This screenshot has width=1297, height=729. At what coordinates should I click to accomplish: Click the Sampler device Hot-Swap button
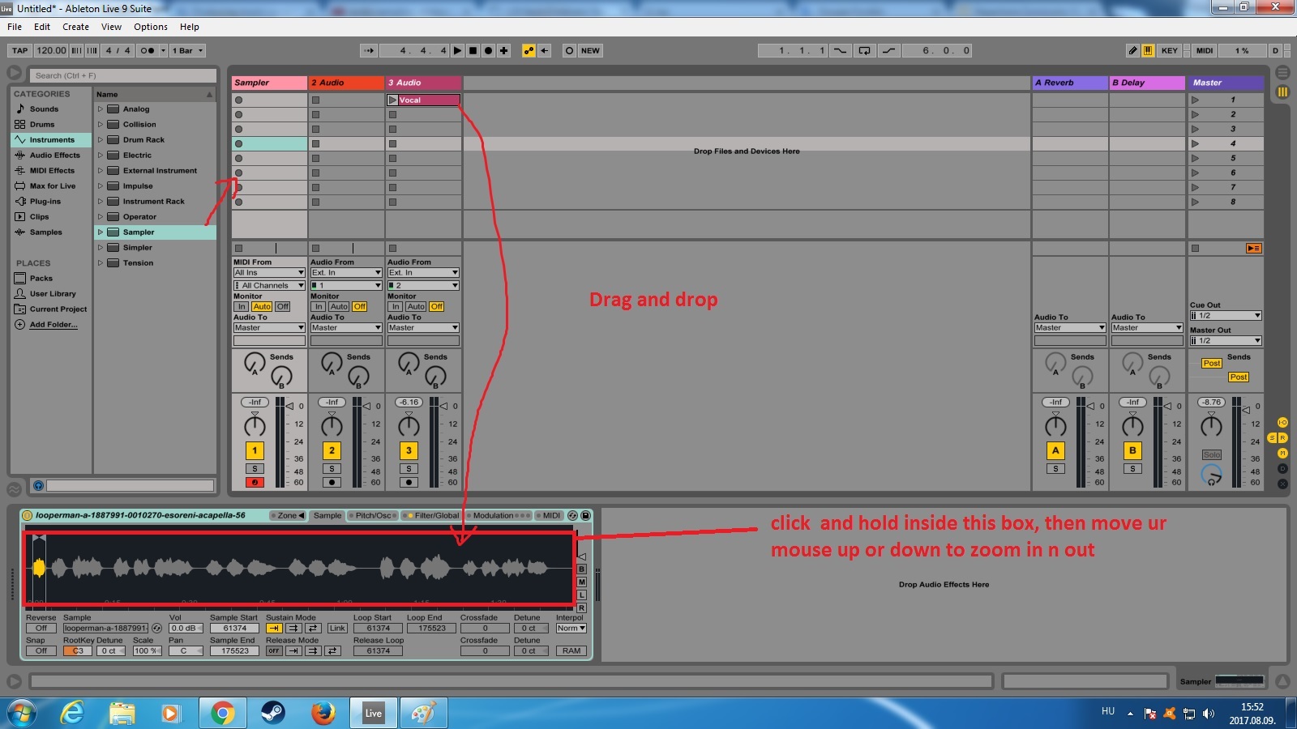click(x=572, y=515)
